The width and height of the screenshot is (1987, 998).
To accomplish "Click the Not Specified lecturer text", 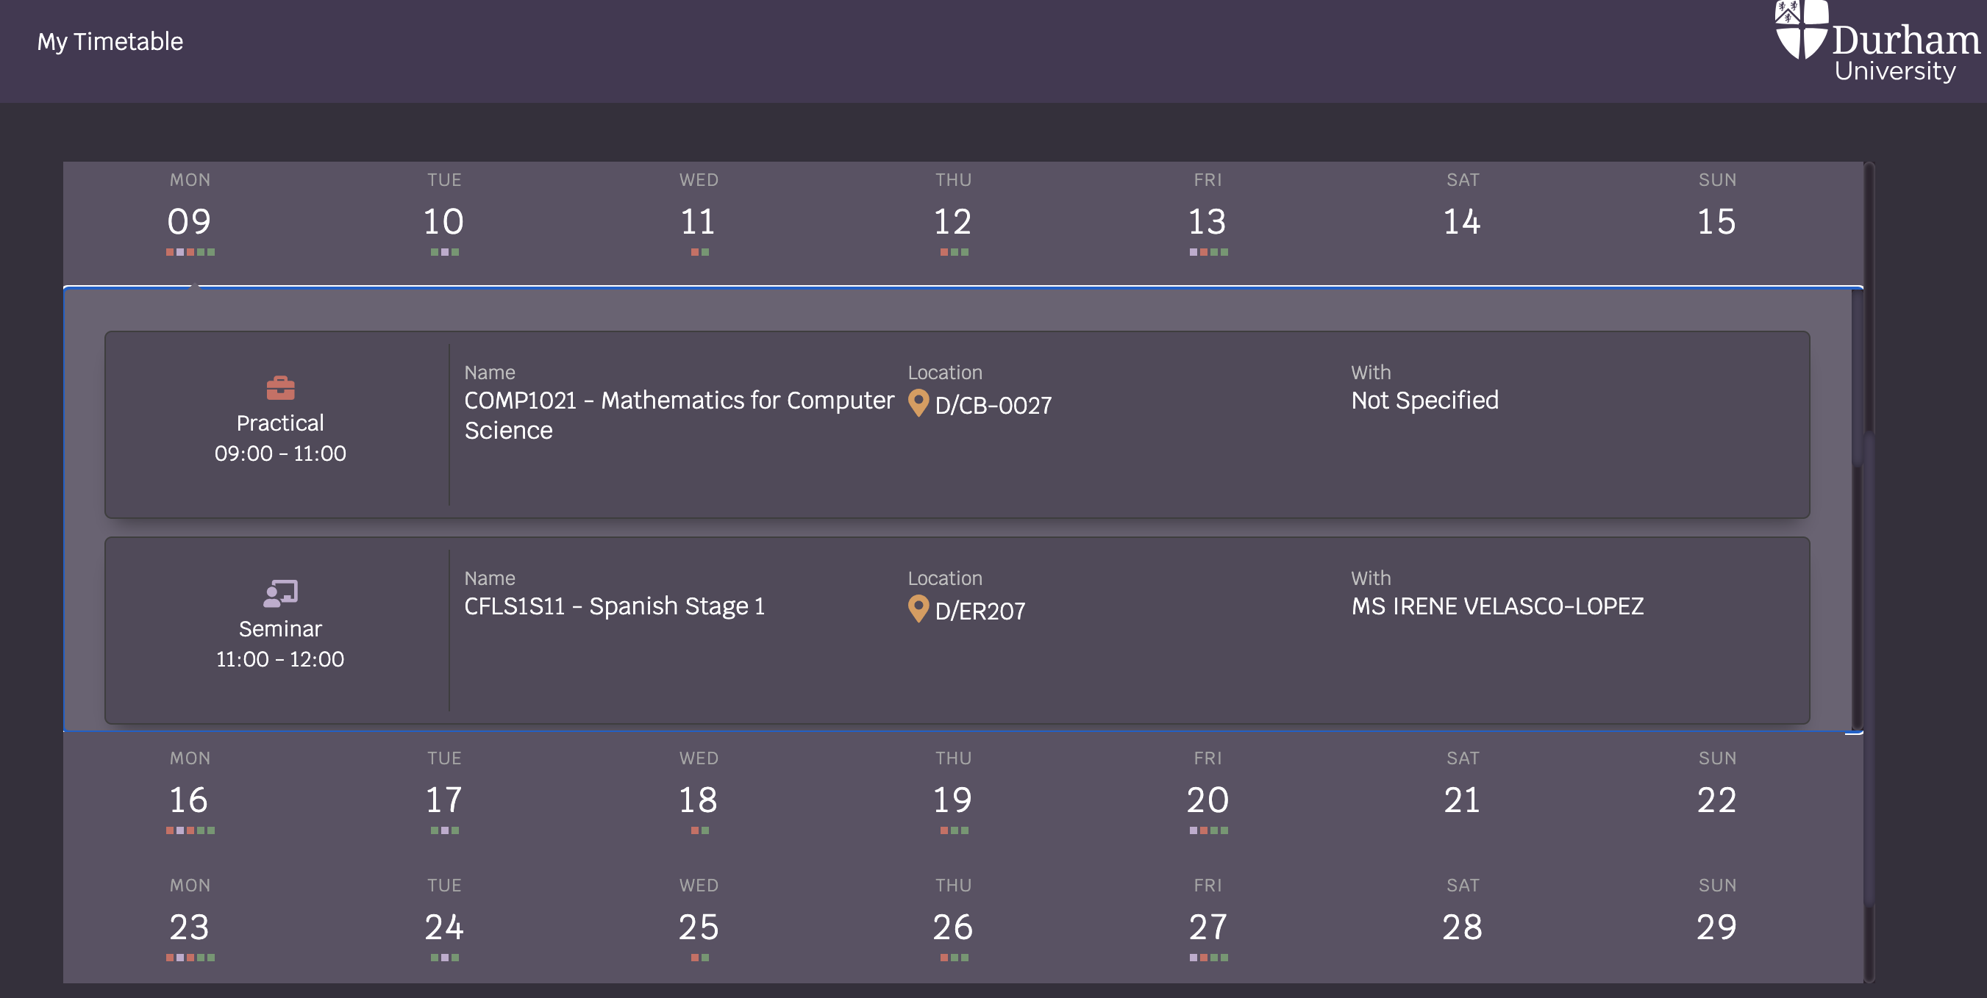I will 1424,401.
